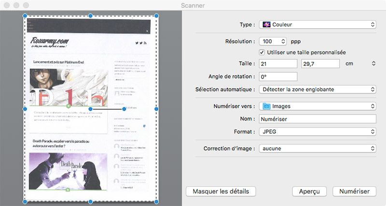Open the Sélection automatique dropdown

tap(317, 89)
